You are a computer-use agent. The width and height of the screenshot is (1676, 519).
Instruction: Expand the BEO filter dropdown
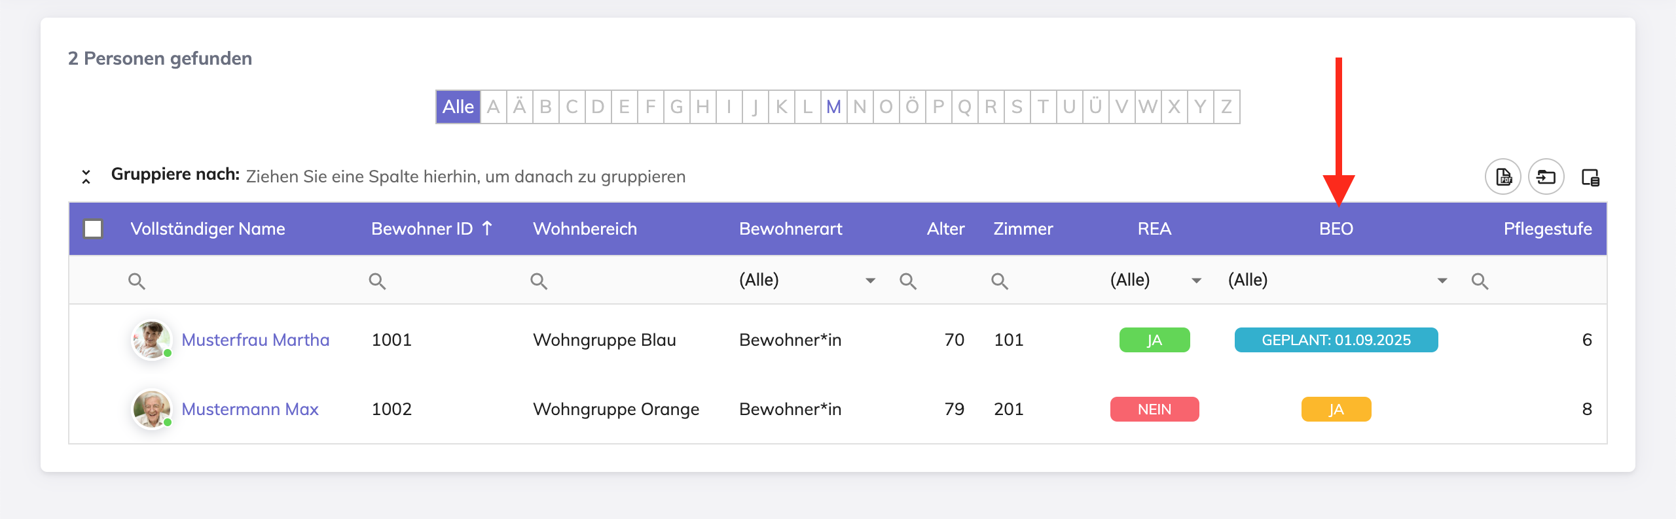(x=1442, y=280)
